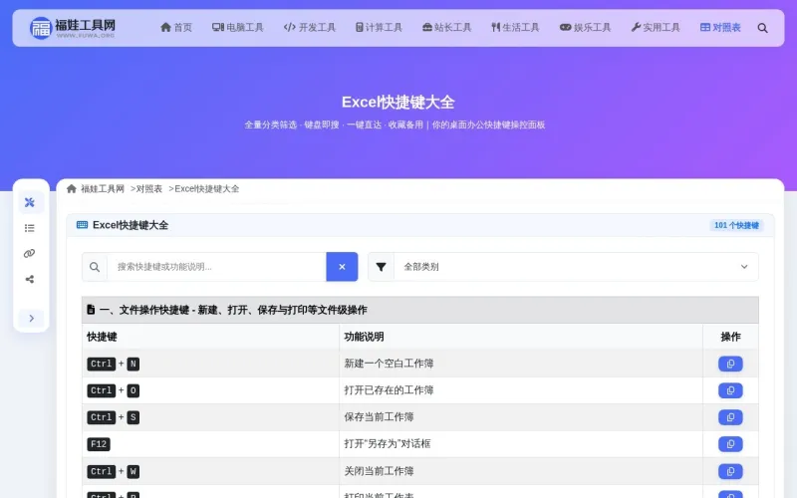Click 打开"另存为"对话框 description
The image size is (797, 498).
click(388, 444)
